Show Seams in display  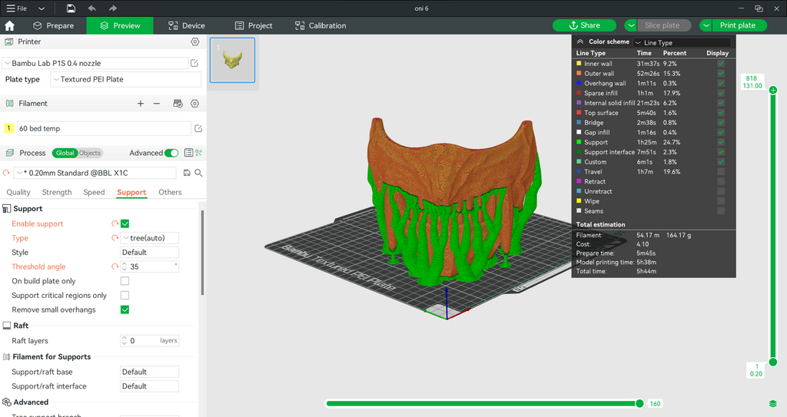[x=721, y=210]
